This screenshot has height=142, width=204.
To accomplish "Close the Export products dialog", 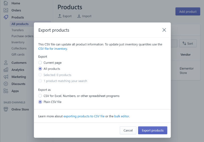I will (164, 30).
